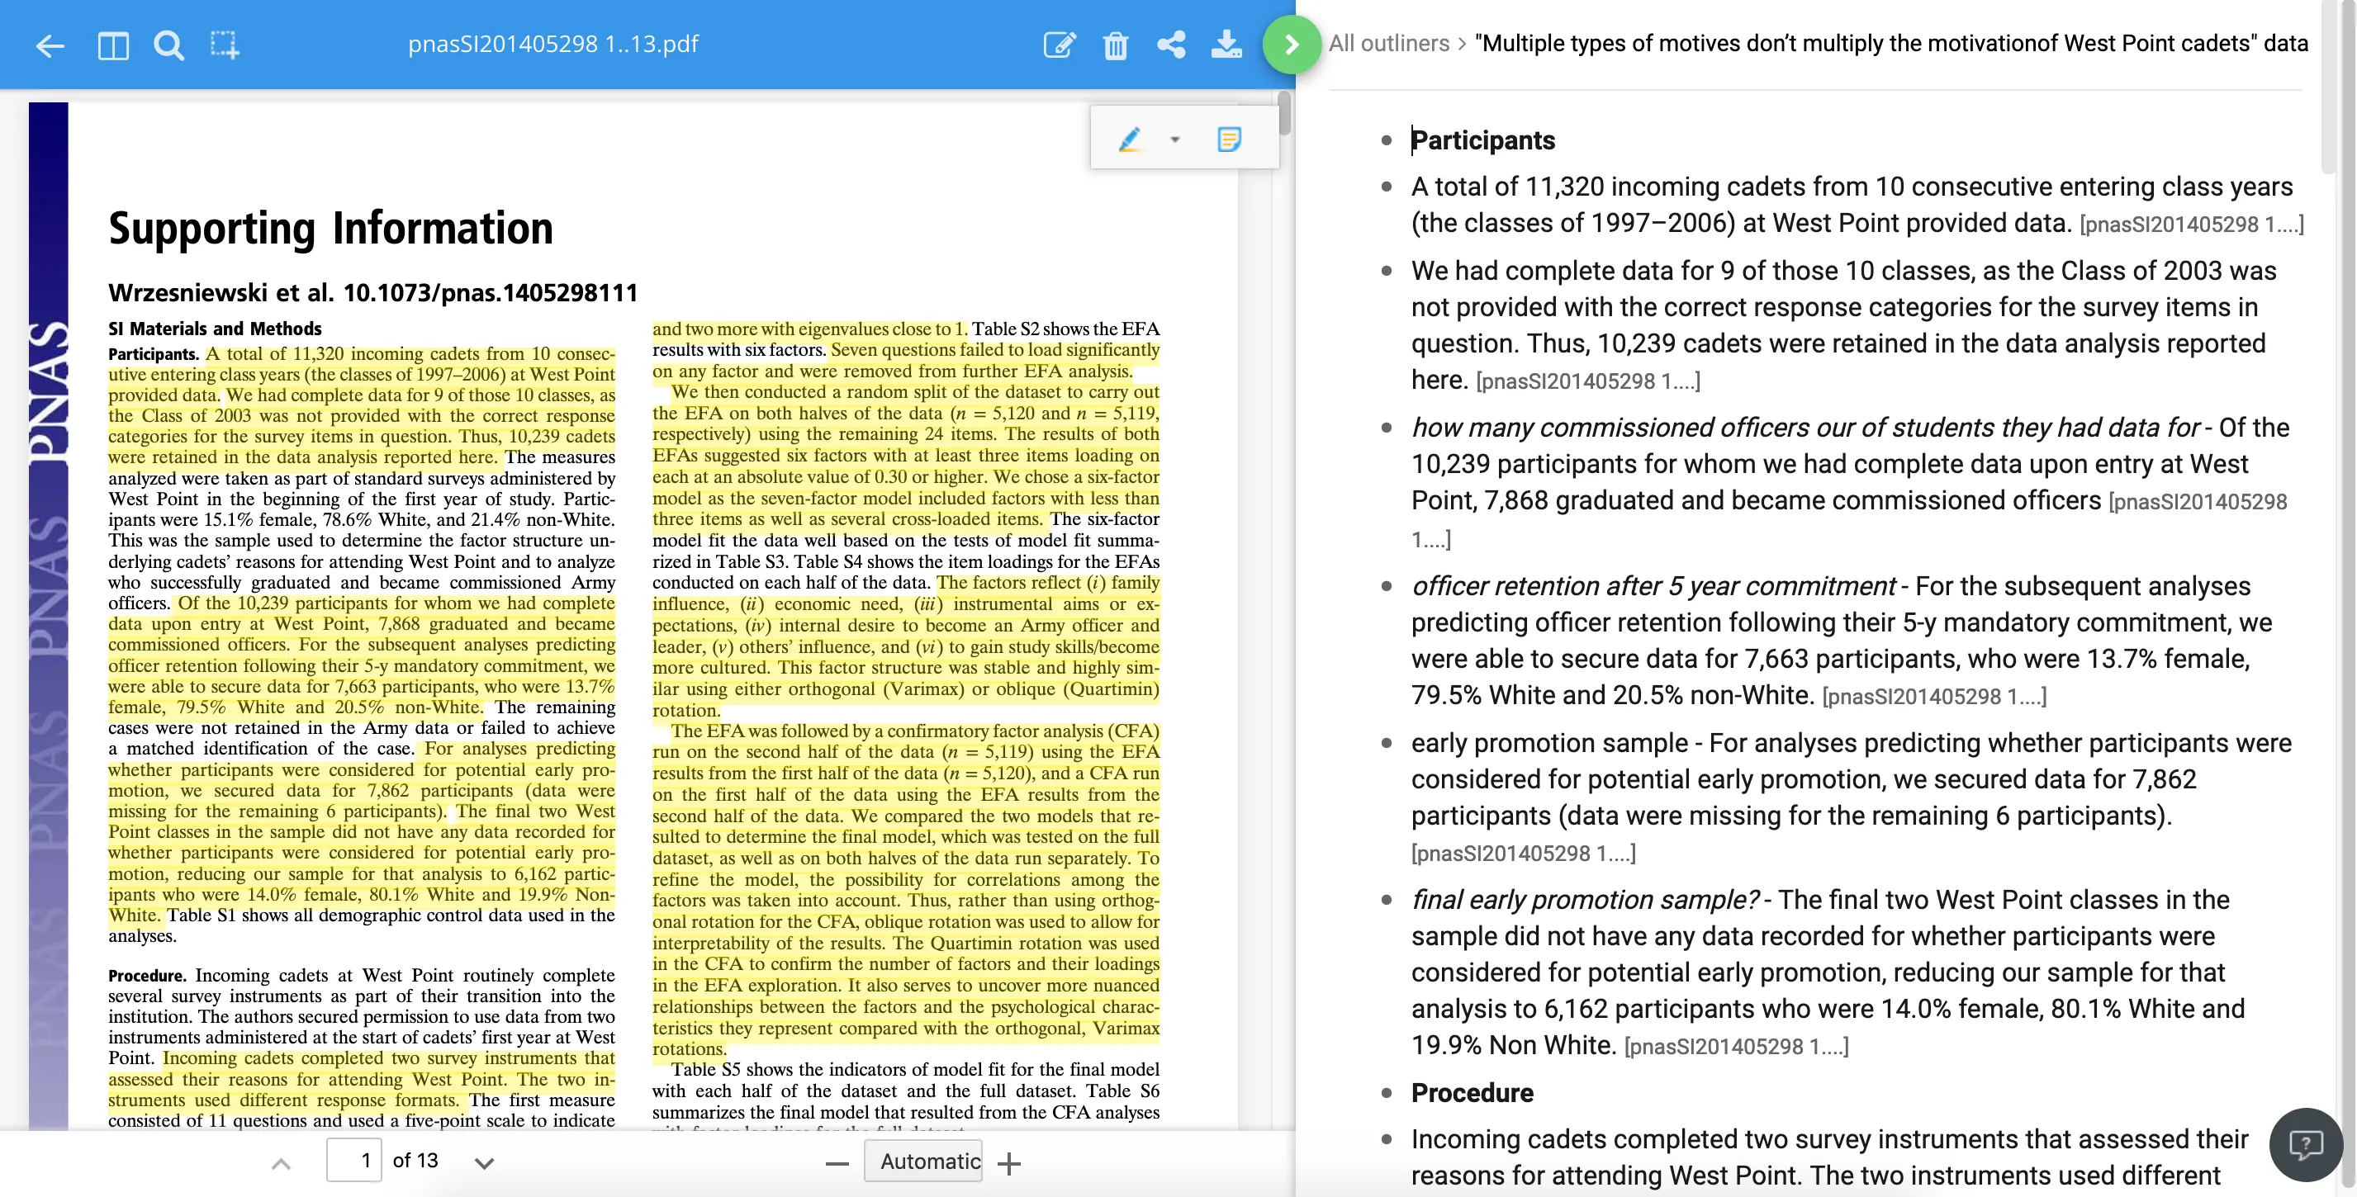Open the highlighter color dropdown arrow

point(1175,140)
